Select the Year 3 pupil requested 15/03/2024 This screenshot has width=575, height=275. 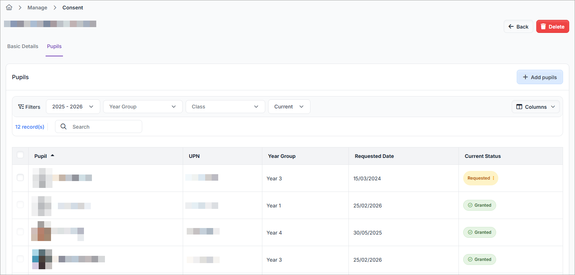(20, 177)
